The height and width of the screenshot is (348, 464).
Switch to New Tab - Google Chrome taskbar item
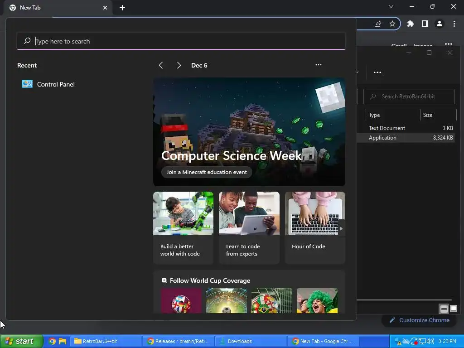323,341
